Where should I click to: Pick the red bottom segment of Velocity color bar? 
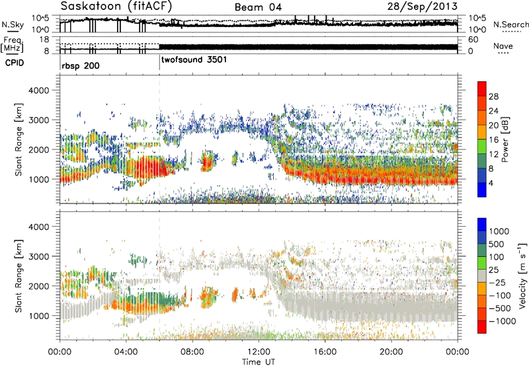482,327
